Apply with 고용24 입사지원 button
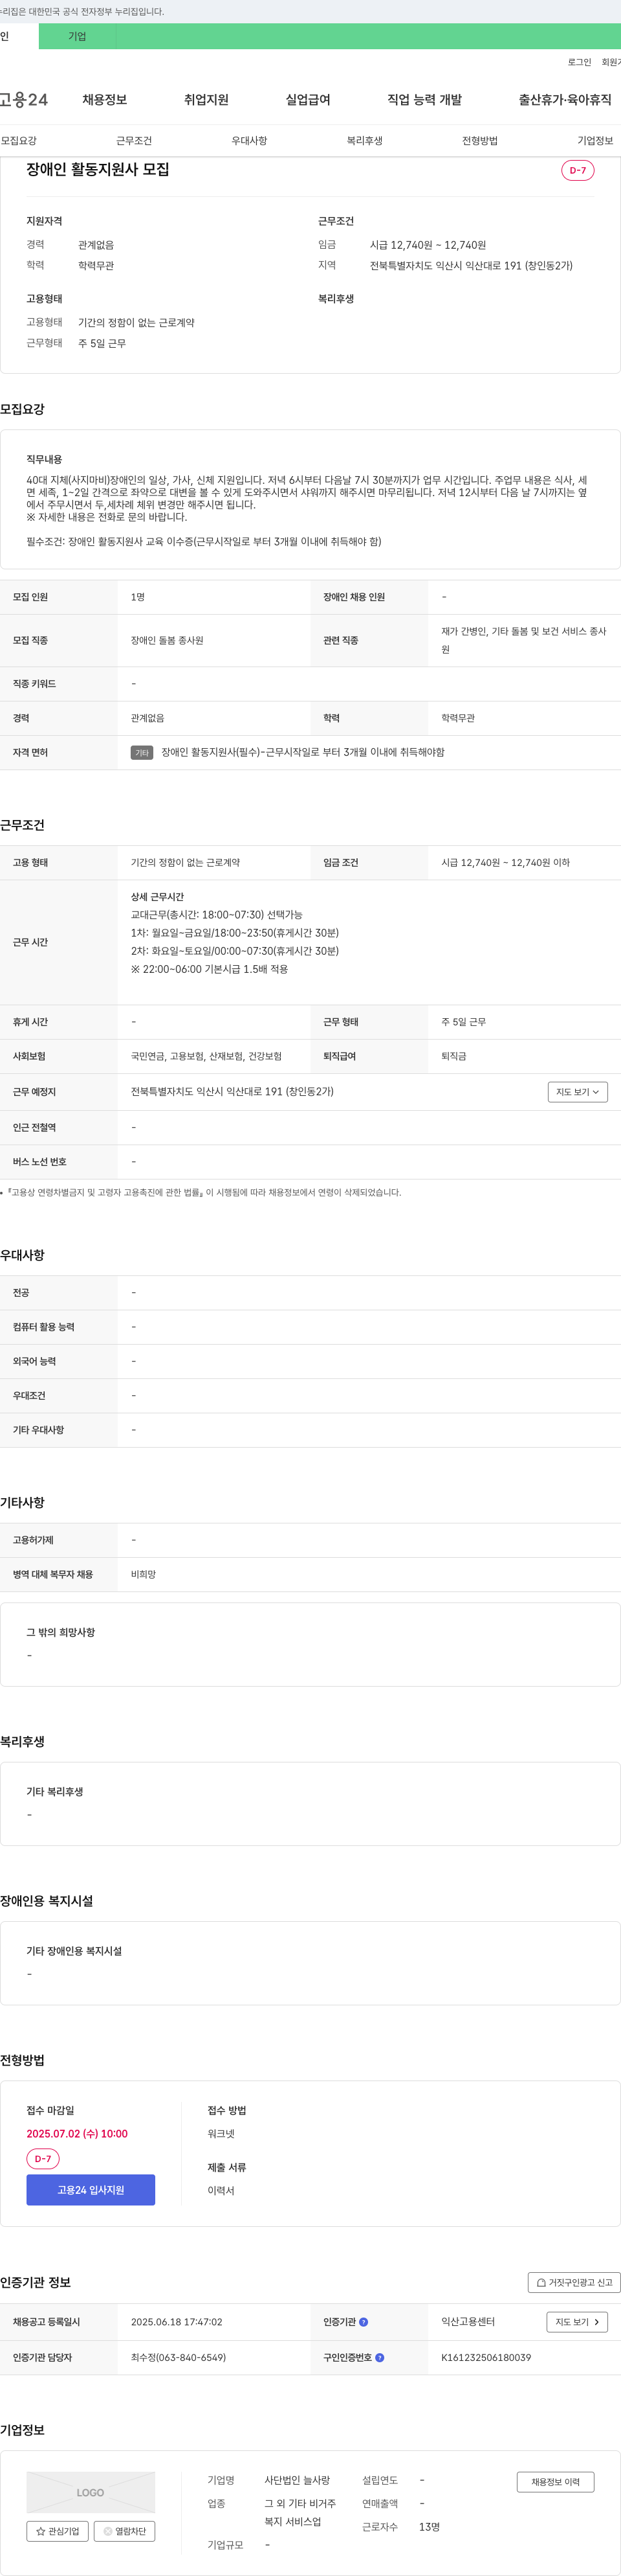 [x=91, y=2190]
